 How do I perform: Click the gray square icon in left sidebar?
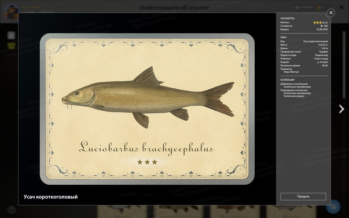(x=11, y=35)
